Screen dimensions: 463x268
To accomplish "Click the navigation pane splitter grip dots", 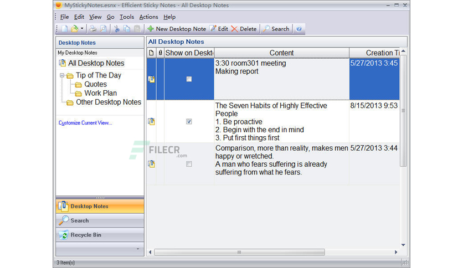I will tap(100, 198).
